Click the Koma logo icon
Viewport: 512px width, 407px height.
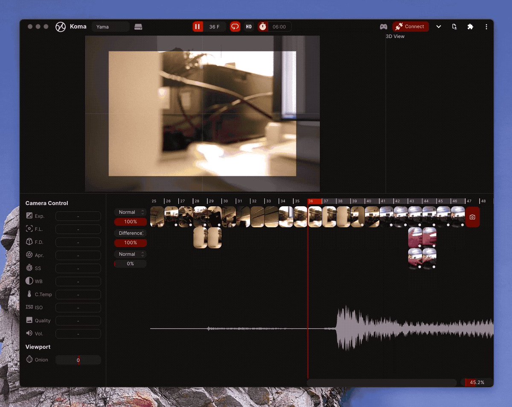pos(61,27)
